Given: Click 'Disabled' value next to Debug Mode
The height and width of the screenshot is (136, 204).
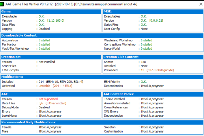Looking at the screenshot, I should click(44, 107).
